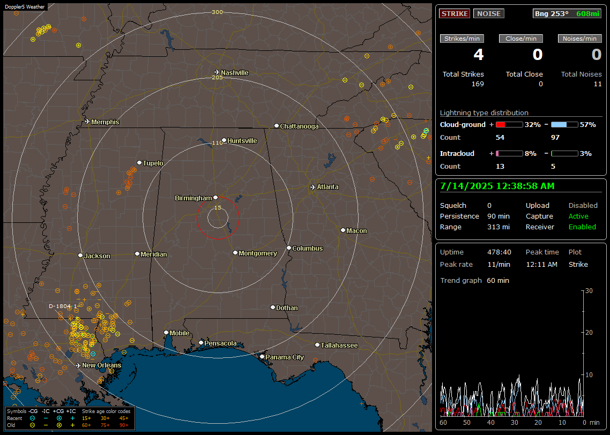This screenshot has width=610, height=435.
Task: Click the Columbus city marker
Action: tap(289, 247)
